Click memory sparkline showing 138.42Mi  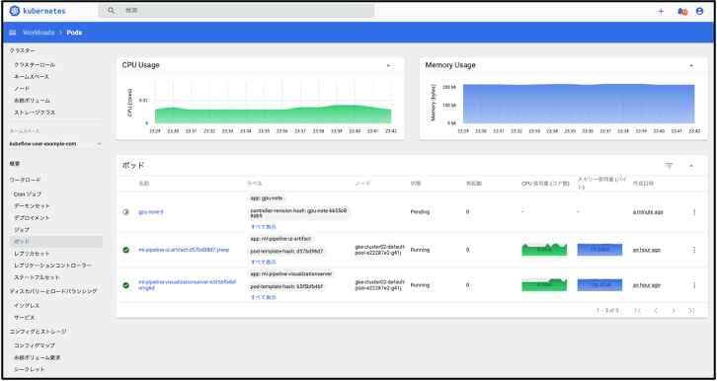(x=599, y=285)
